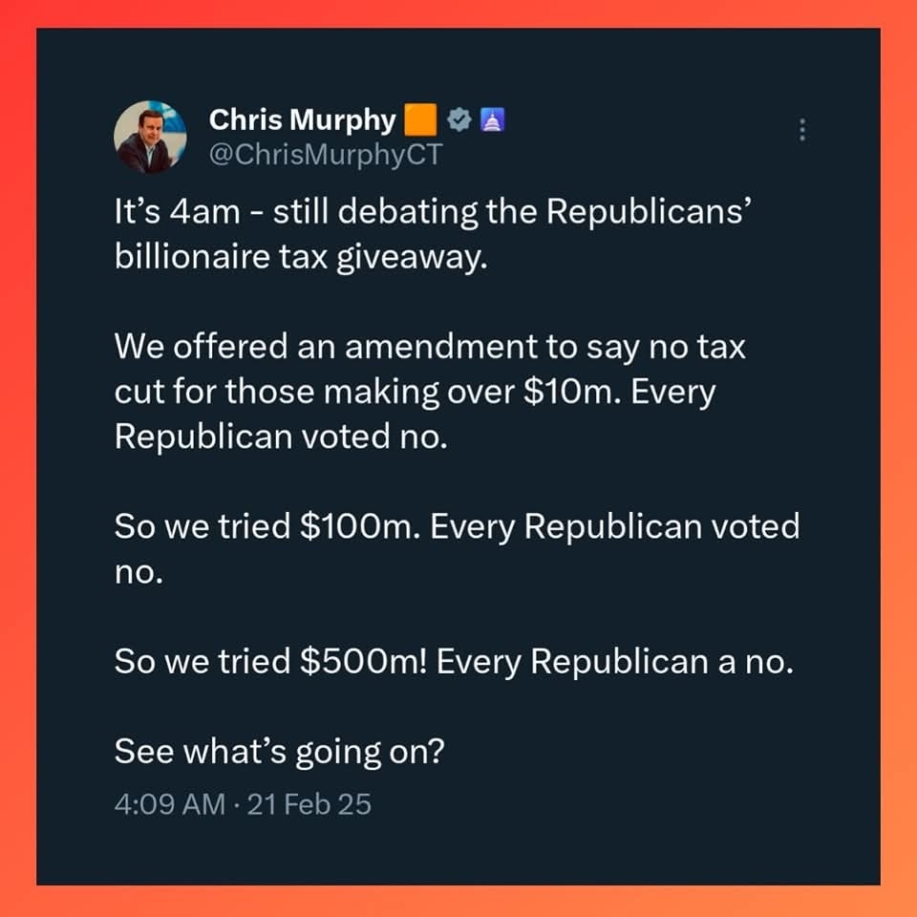Screen dimensions: 917x917
Task: Open Chris Murphy's profile picture
Action: point(150,138)
